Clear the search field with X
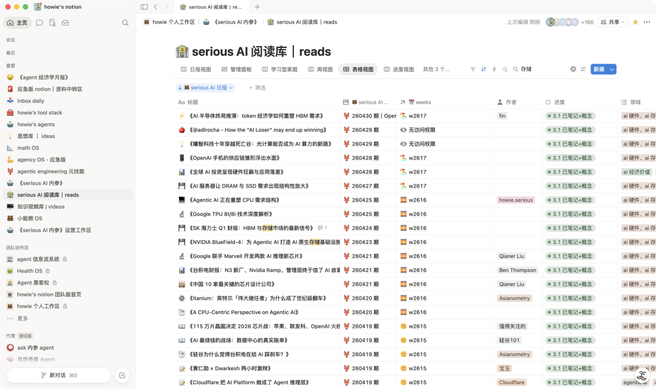 coord(573,69)
